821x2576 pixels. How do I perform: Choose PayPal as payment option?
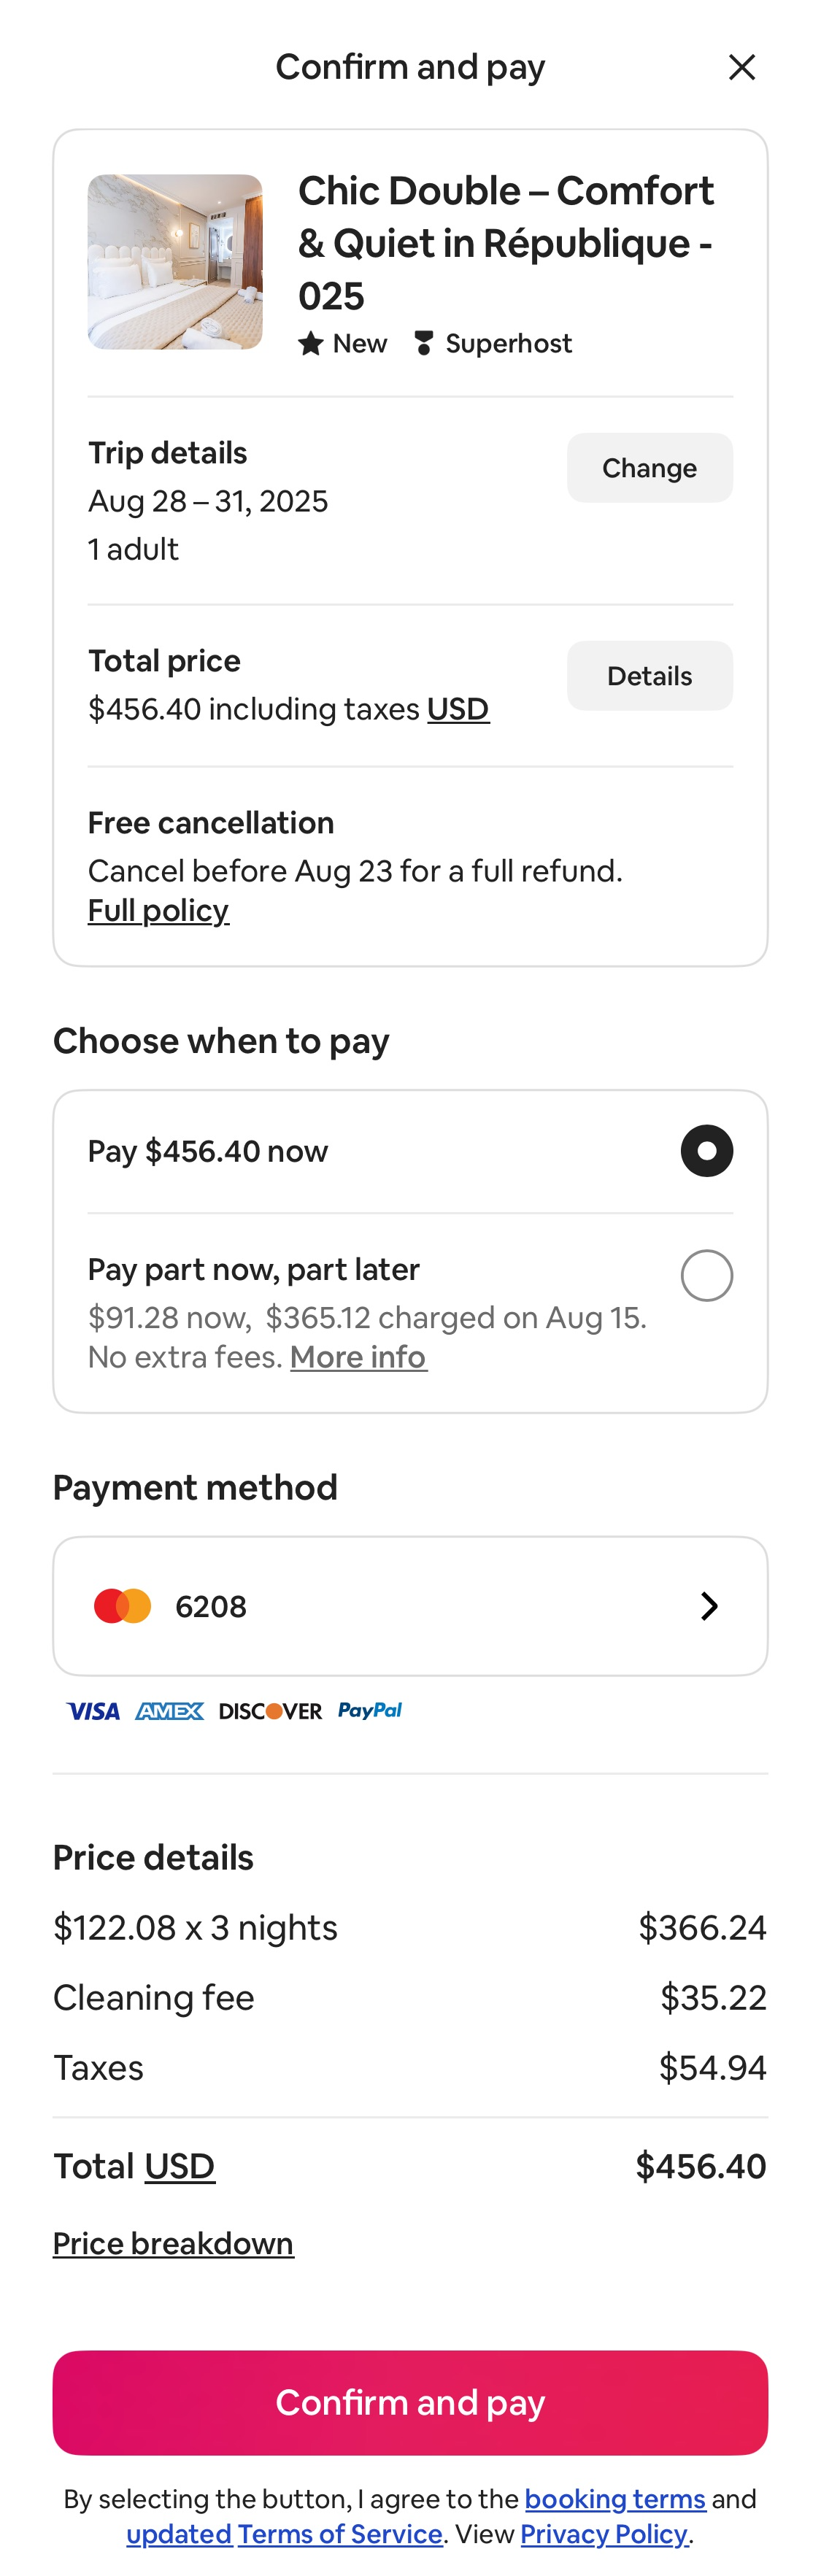tap(369, 1711)
